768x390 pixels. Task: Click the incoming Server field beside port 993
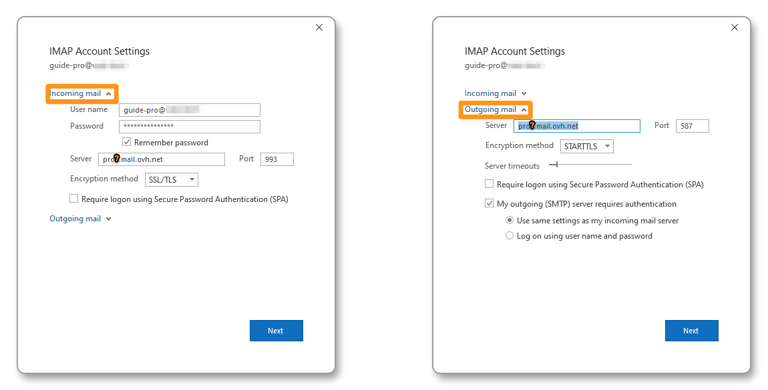click(161, 159)
